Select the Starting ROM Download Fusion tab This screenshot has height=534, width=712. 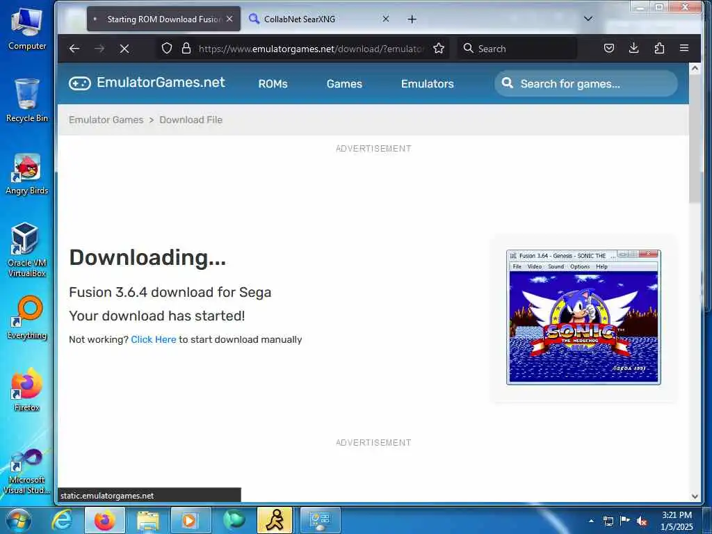(x=163, y=19)
